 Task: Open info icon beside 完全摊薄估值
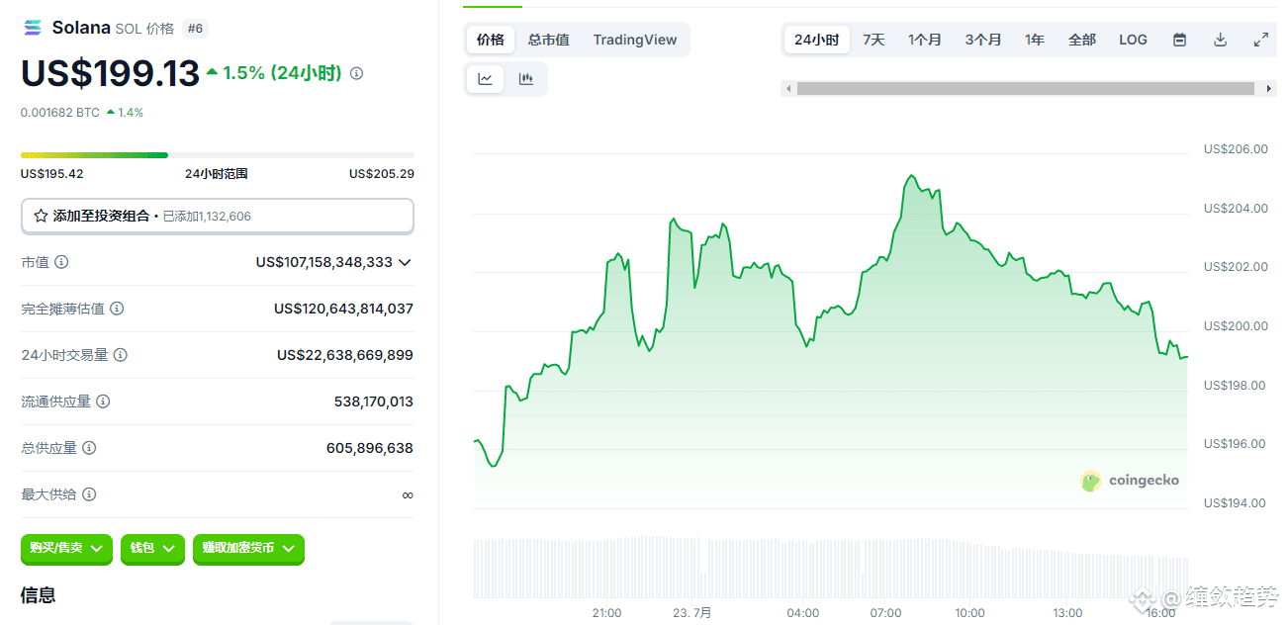[x=117, y=309]
